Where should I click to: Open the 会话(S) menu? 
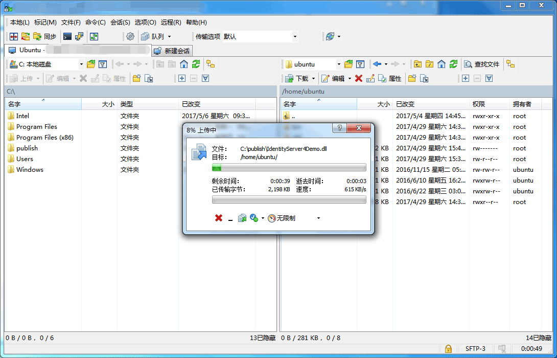pos(120,22)
